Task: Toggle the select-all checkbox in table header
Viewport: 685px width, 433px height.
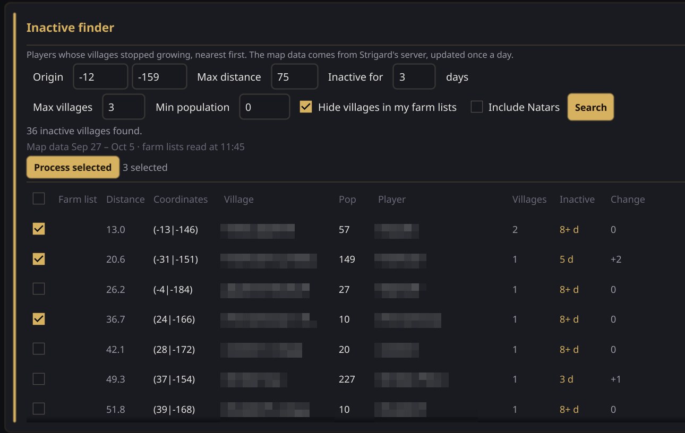Action: pos(39,198)
